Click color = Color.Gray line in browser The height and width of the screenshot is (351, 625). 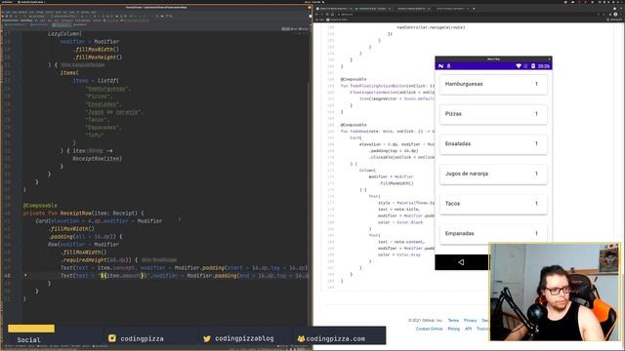pyautogui.click(x=399, y=254)
